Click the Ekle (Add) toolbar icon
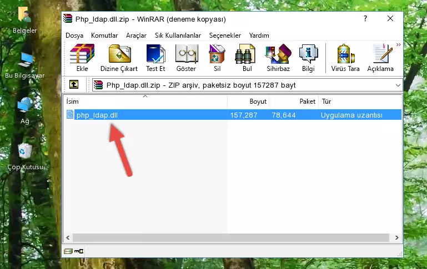This screenshot has height=269, width=427. tap(82, 58)
